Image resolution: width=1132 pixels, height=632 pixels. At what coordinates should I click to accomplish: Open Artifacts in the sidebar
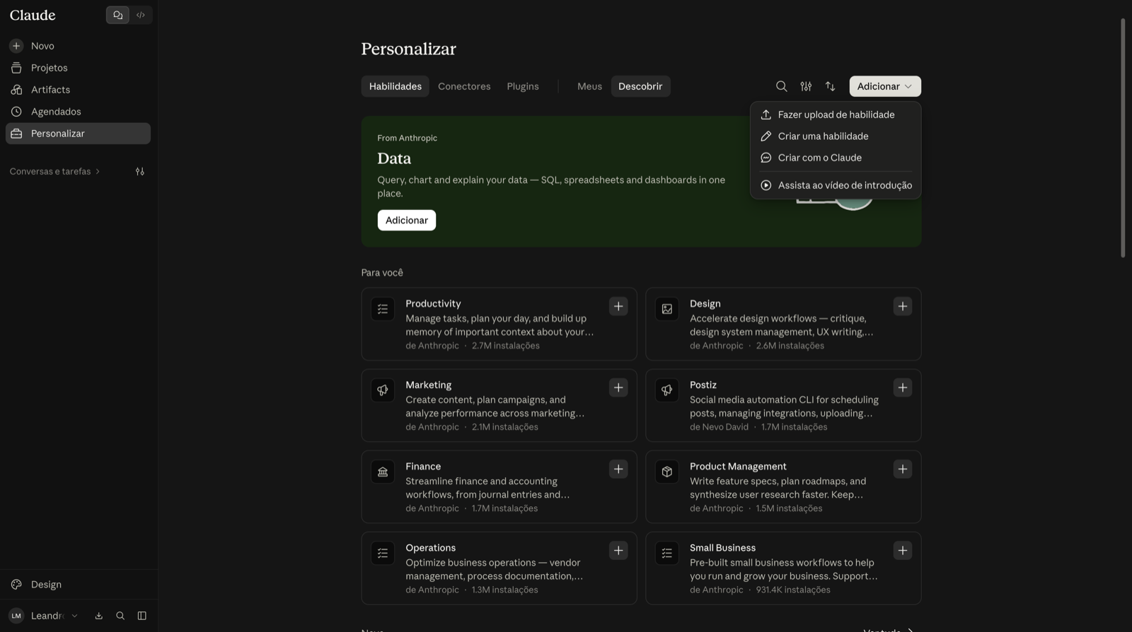pos(78,90)
